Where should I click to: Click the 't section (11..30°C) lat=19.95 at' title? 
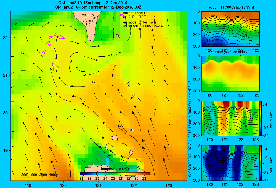(x=230, y=7)
